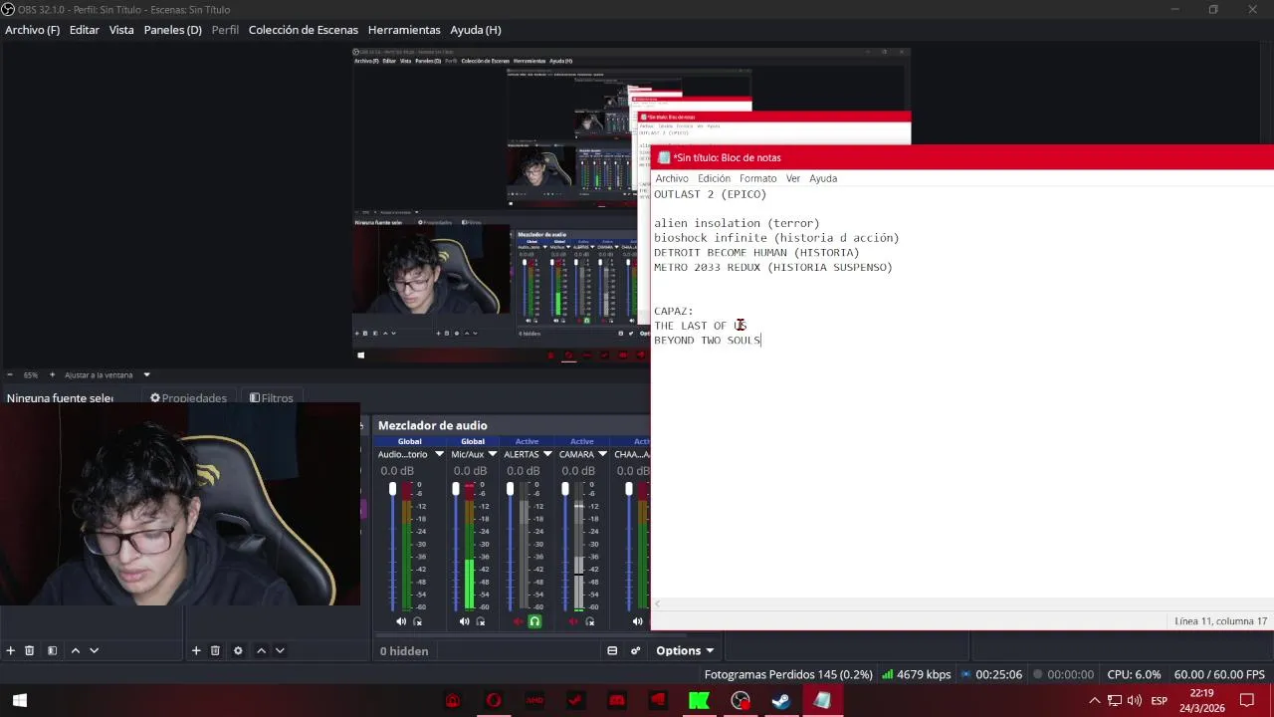Viewport: 1274px width, 717px height.
Task: Click the METRO 2033 REDUX line
Action: point(772,267)
